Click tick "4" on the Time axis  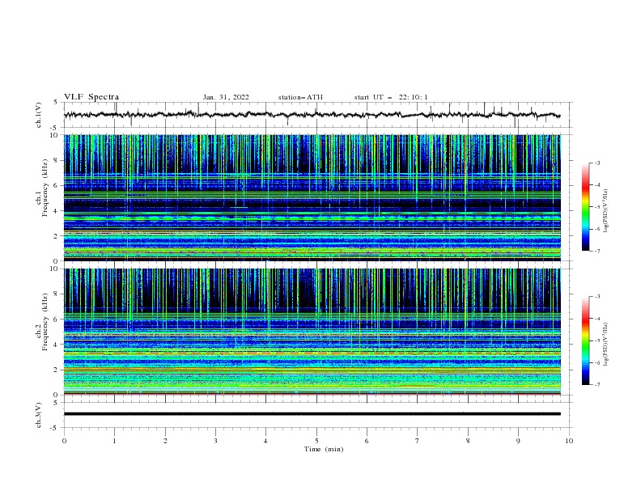coord(265,441)
